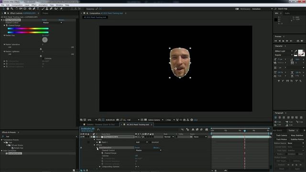
Task: Open the 1 View layout dropdown
Action: click(x=170, y=120)
